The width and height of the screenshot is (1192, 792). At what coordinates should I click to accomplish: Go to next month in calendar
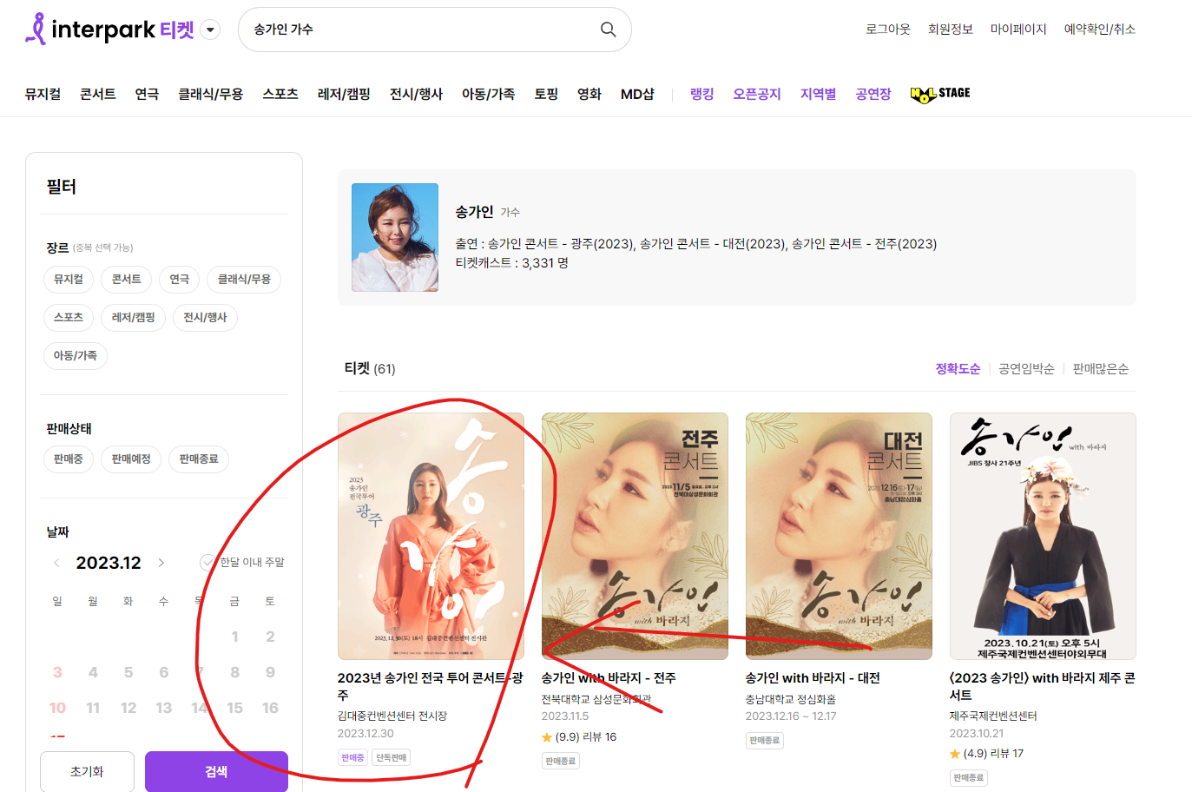(161, 563)
